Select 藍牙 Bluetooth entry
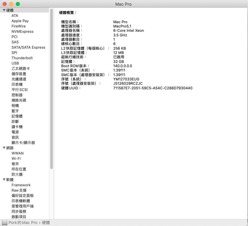This screenshot has height=226, width=248. click(15, 111)
